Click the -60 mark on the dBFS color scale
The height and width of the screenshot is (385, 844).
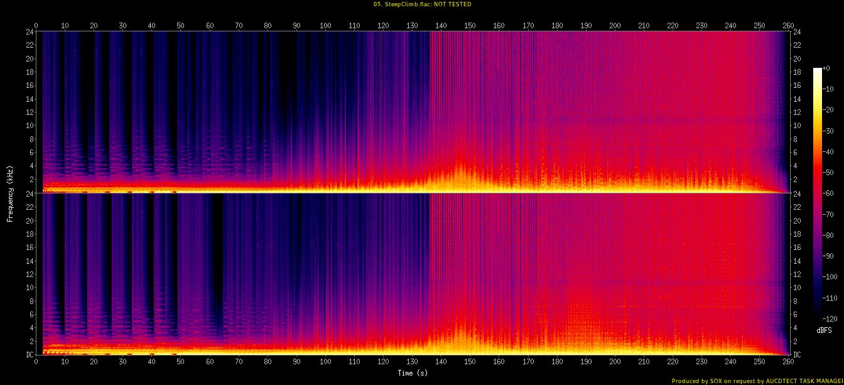[830, 194]
